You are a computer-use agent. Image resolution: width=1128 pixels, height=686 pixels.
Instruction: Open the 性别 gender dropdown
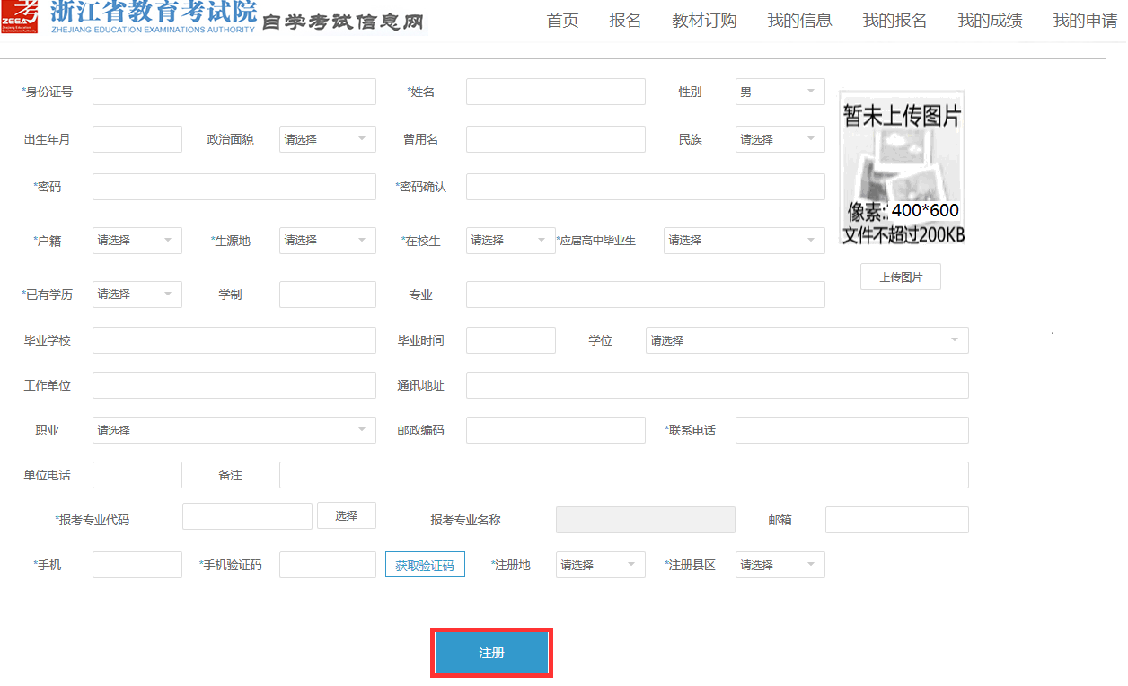pyautogui.click(x=779, y=91)
